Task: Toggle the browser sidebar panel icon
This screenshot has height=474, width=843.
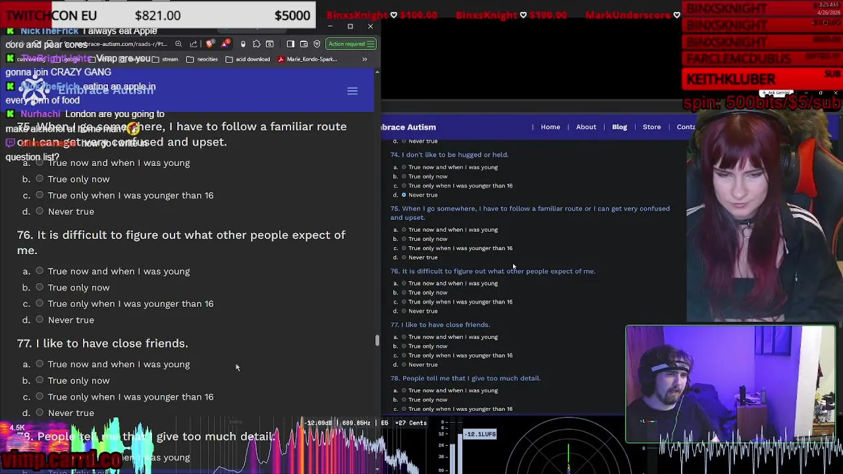Action: click(290, 44)
